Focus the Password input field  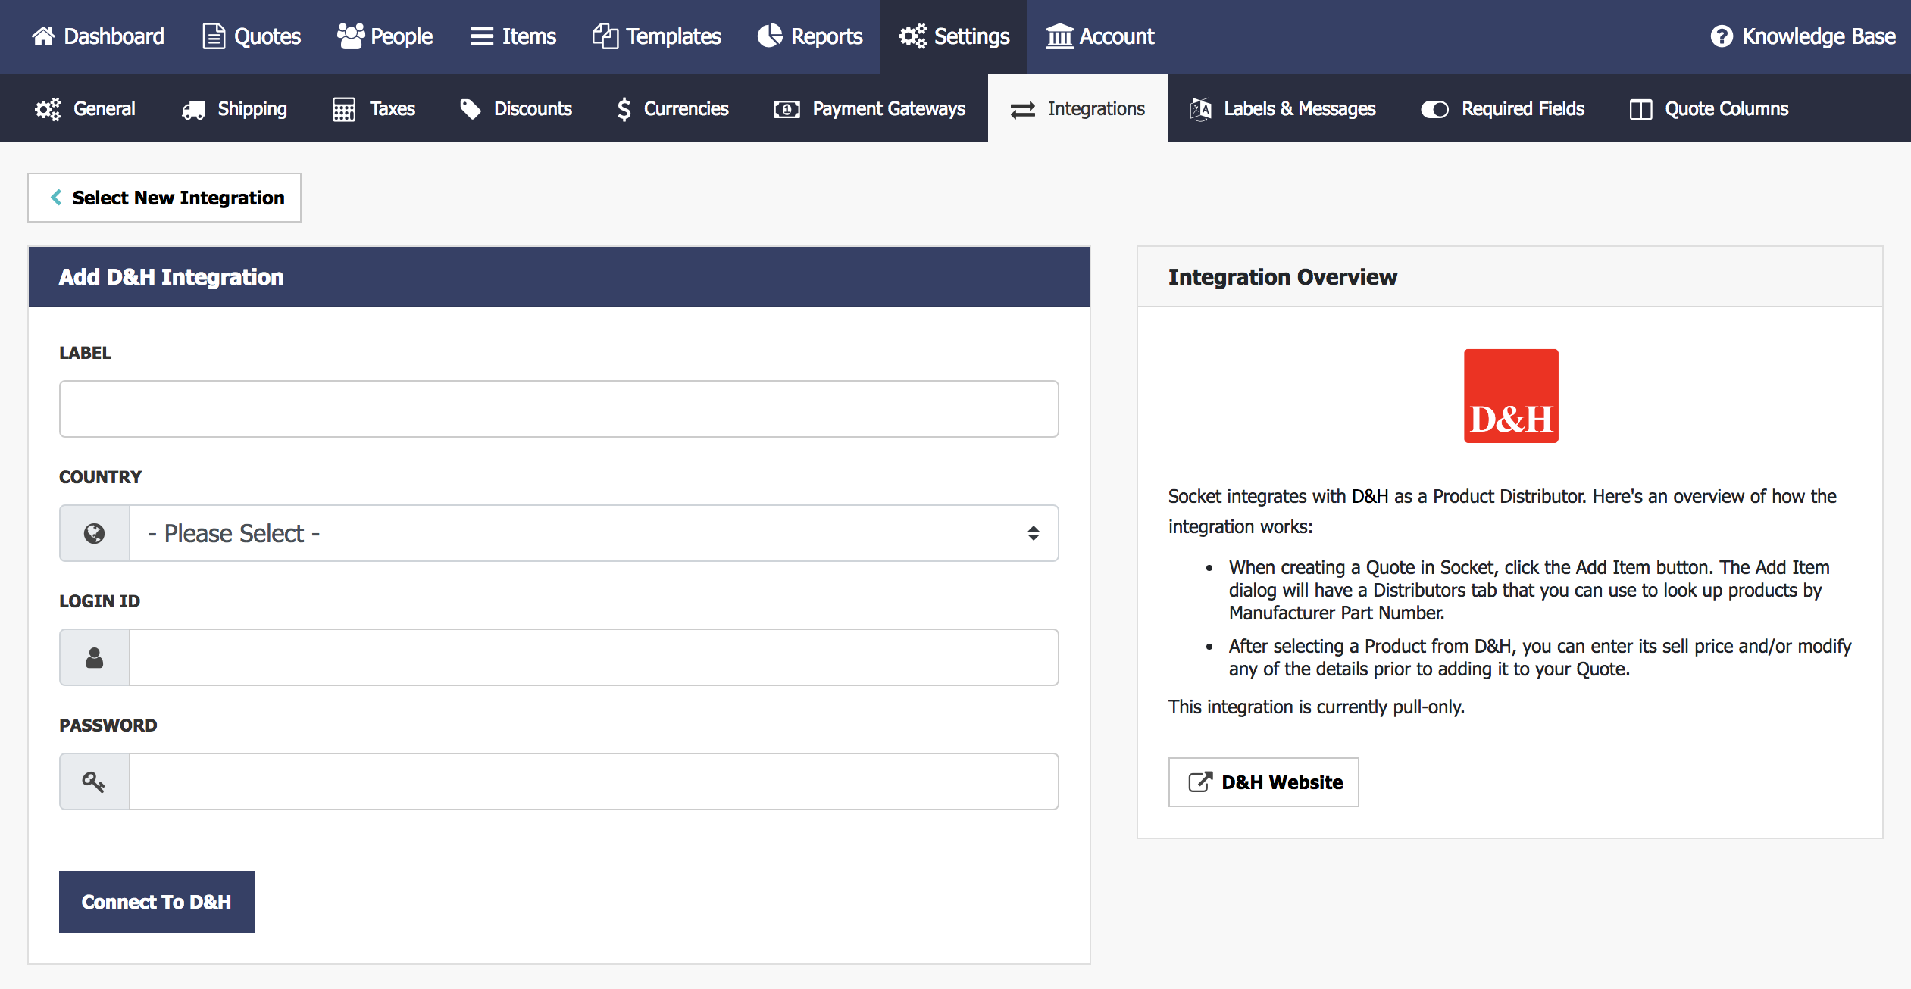coord(594,782)
